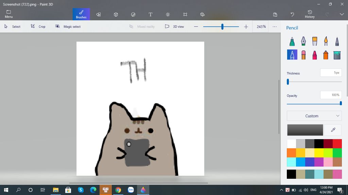The height and width of the screenshot is (195, 348).
Task: Zoom out with the minus button
Action: pos(196,26)
